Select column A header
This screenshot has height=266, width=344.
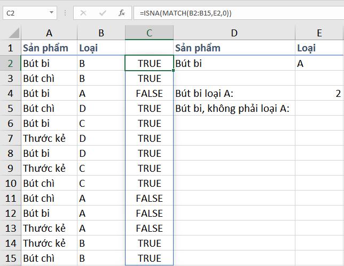click(x=49, y=33)
